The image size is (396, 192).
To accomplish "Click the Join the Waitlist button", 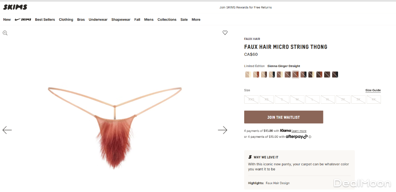I will click(x=283, y=117).
